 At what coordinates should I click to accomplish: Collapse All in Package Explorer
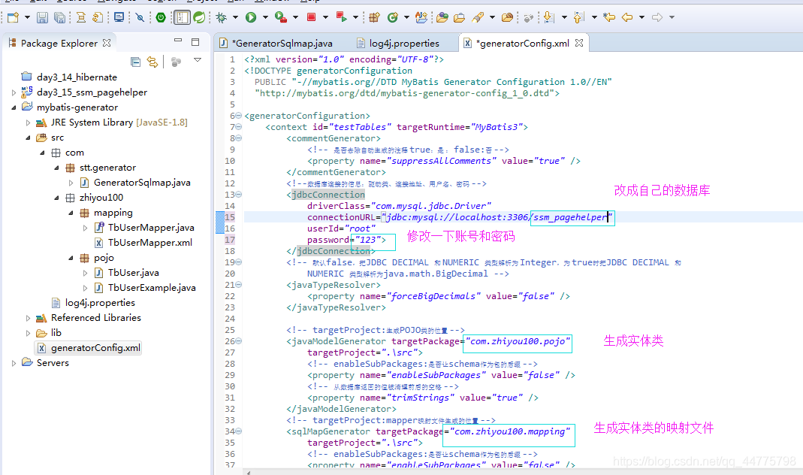pos(135,62)
